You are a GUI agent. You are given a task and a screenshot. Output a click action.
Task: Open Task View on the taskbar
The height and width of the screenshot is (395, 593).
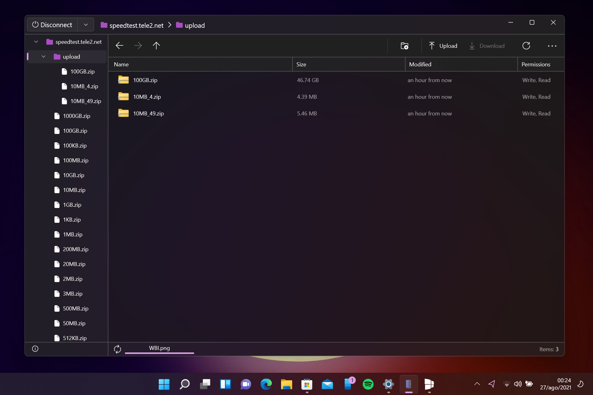click(205, 384)
